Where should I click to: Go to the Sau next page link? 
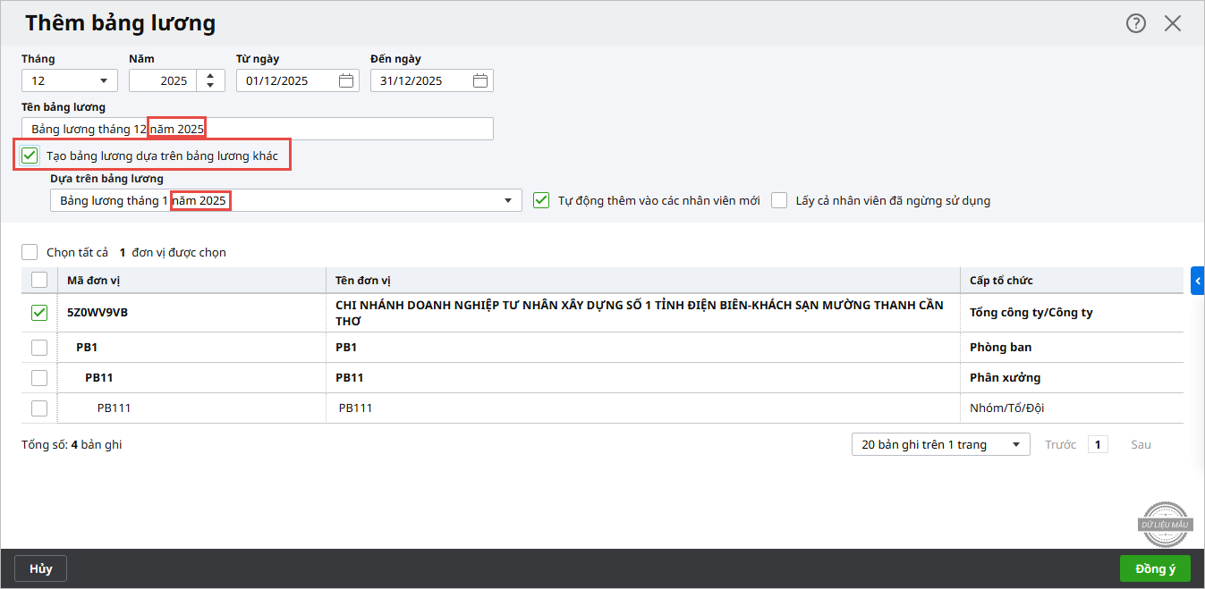[x=1141, y=445]
